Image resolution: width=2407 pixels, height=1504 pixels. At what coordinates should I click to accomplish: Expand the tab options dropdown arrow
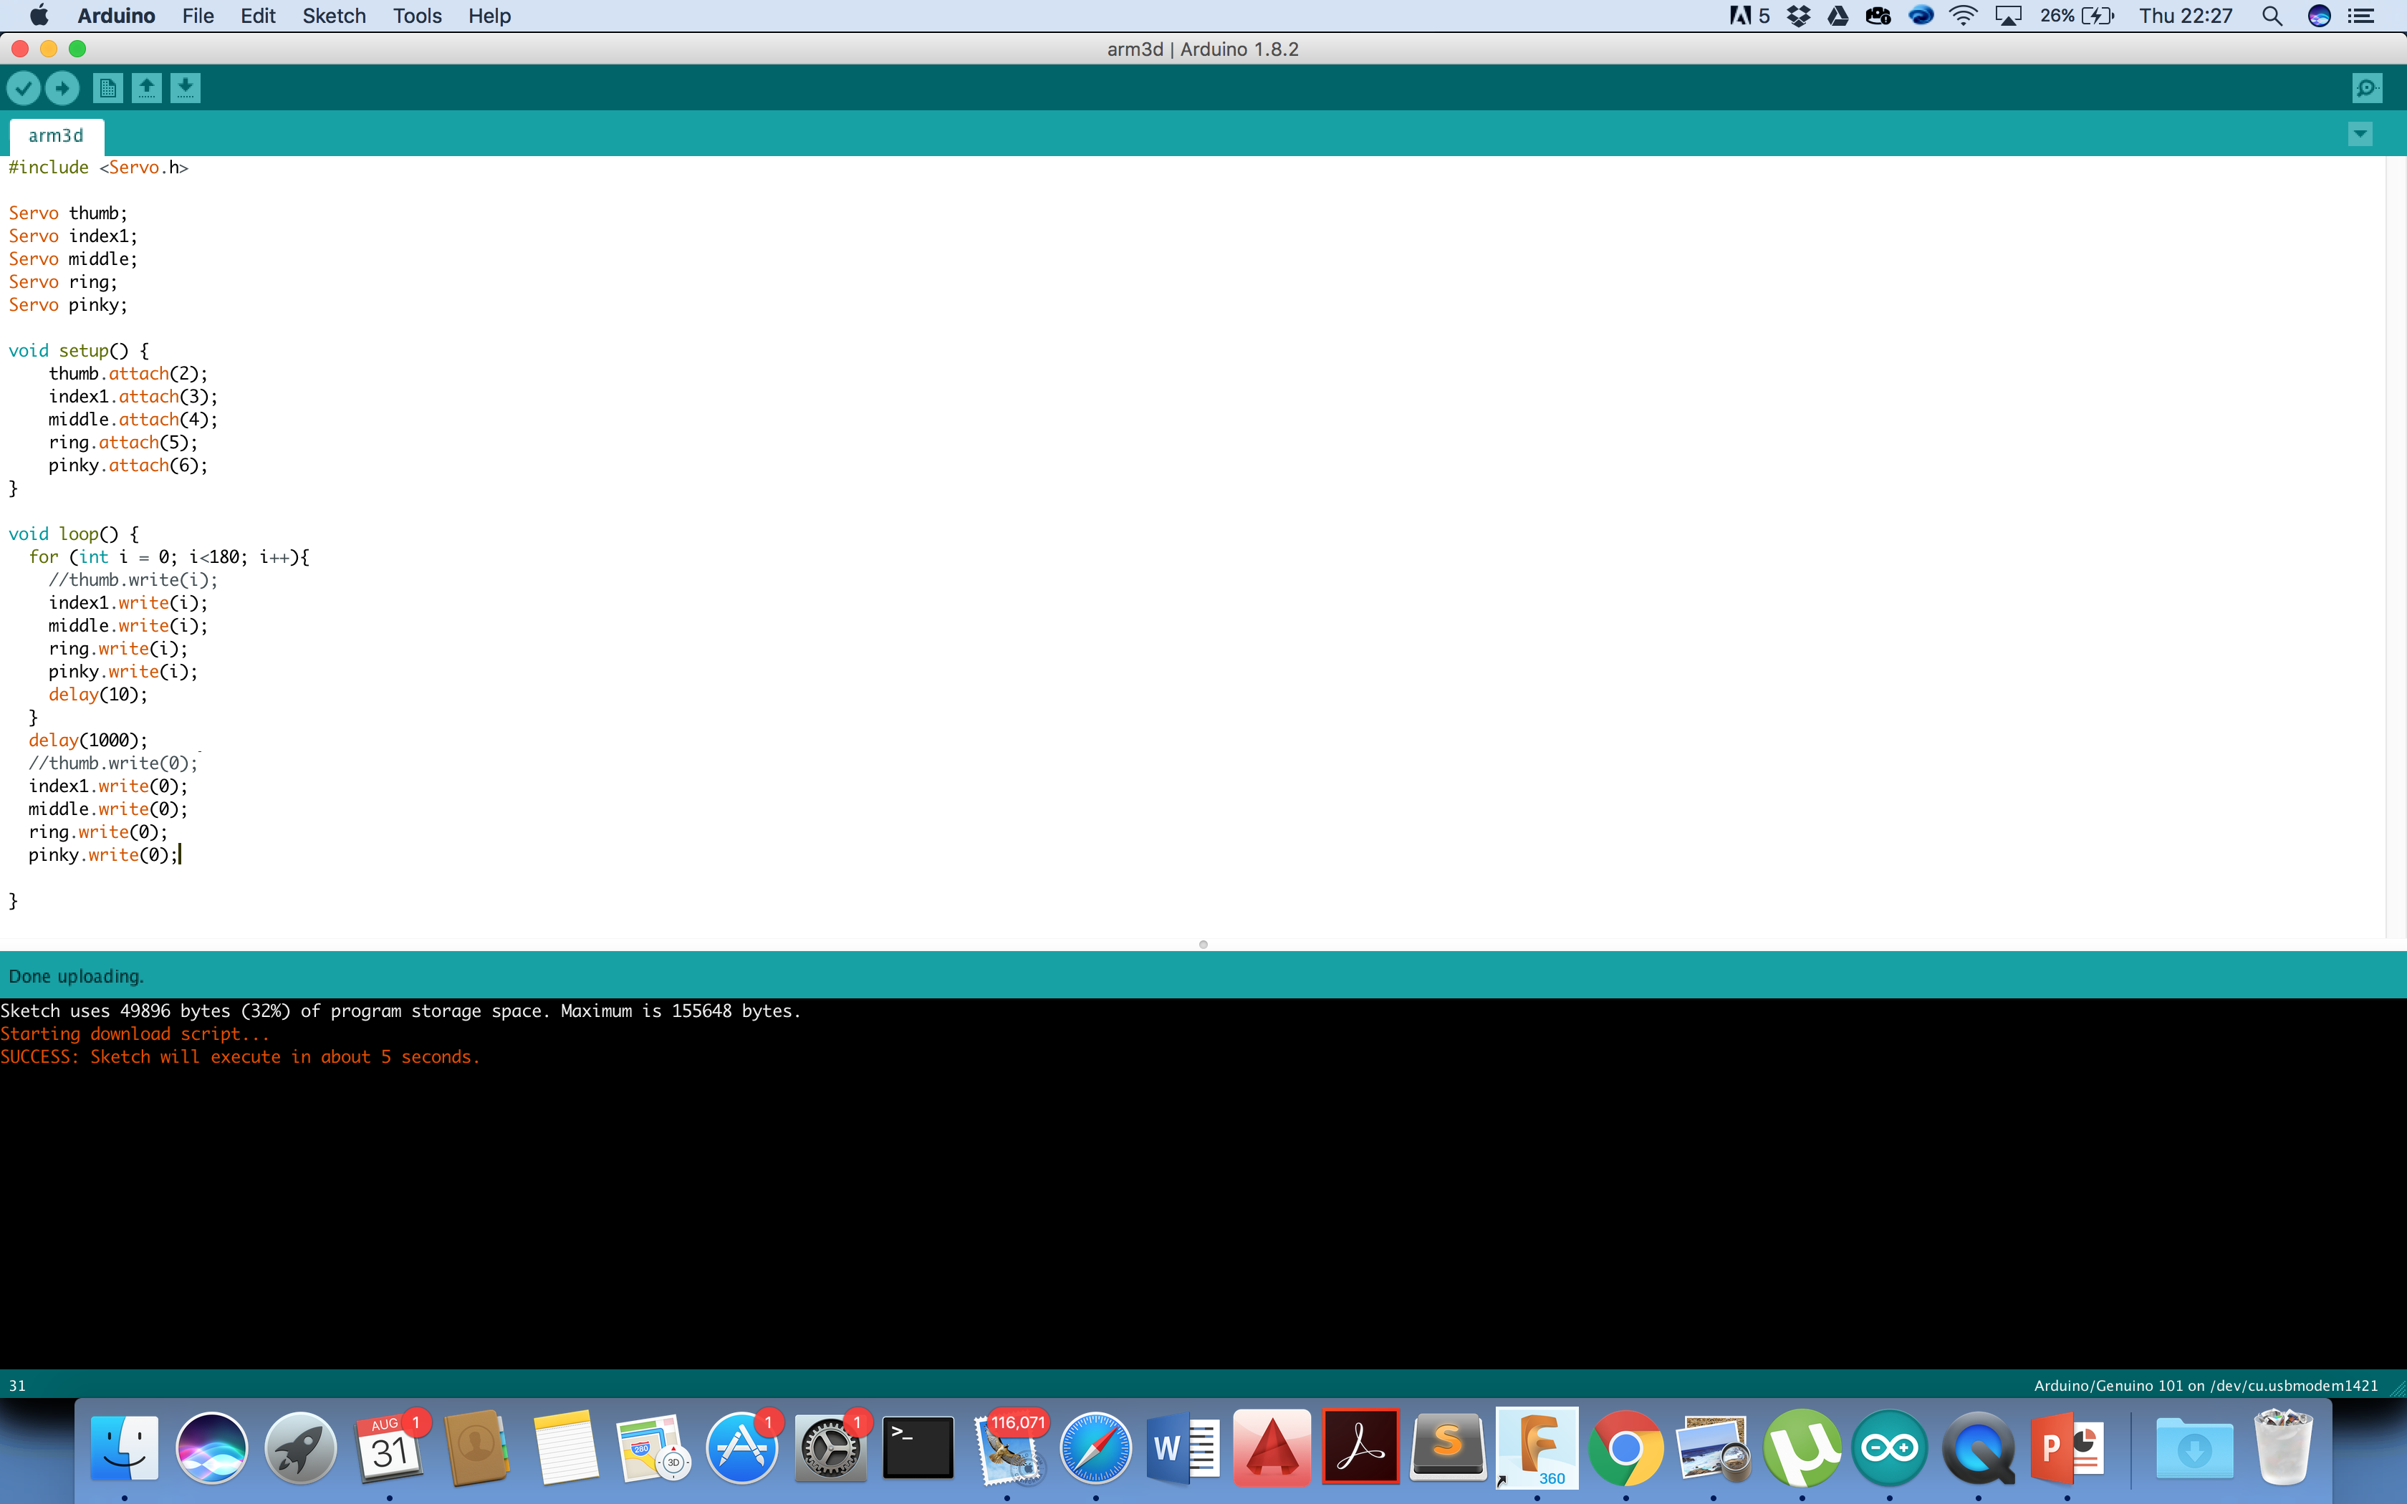(x=2360, y=135)
